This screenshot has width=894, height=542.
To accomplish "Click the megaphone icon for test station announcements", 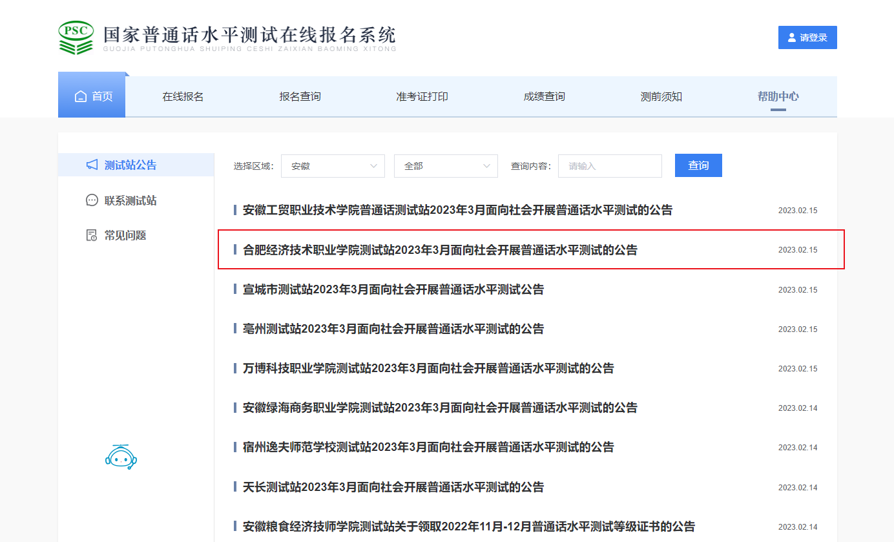I will pyautogui.click(x=92, y=165).
